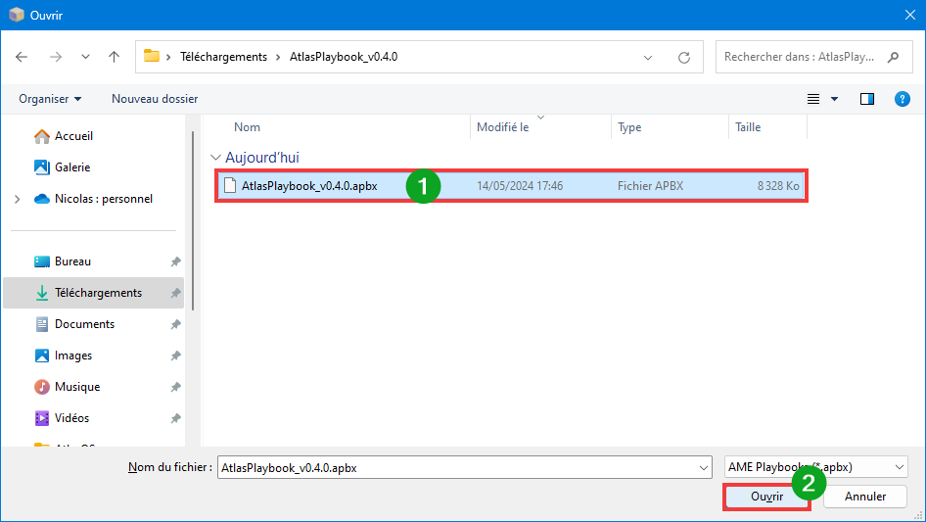Select AtlasPlaybook_v0.4.0 in the breadcrumb path
Screen dimensions: 926x522
[344, 57]
